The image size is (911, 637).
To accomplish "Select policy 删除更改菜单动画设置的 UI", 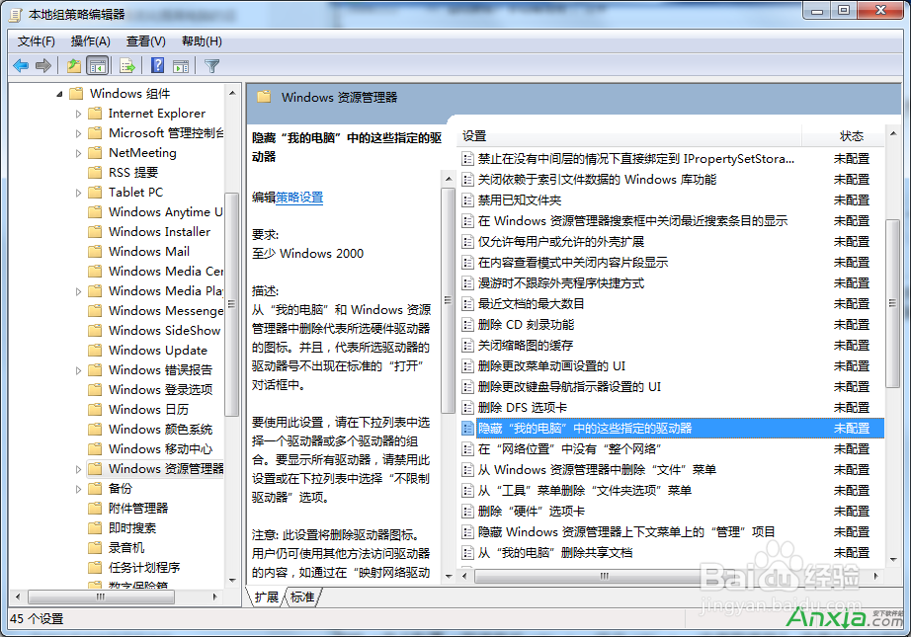I will tap(672, 365).
